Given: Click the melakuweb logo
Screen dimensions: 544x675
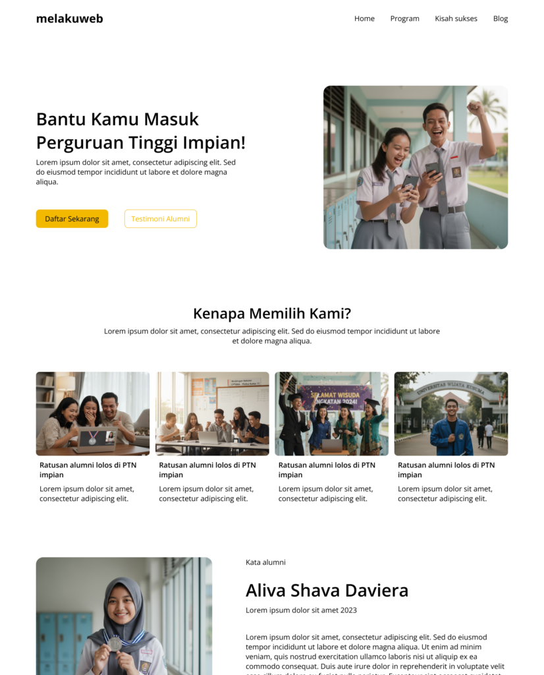Looking at the screenshot, I should click(x=69, y=18).
